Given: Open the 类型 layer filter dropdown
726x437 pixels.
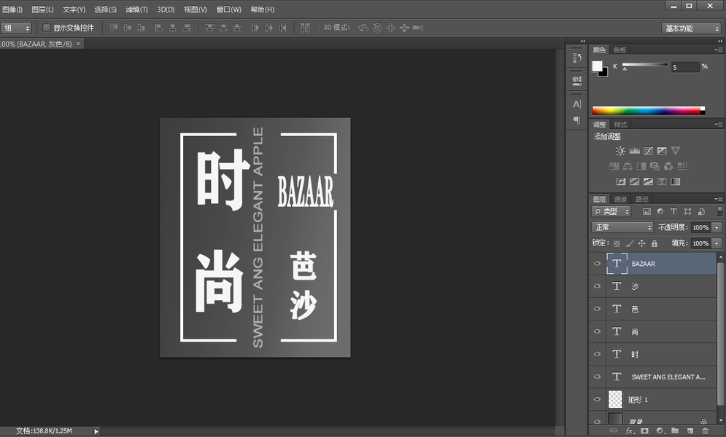Looking at the screenshot, I should coord(611,211).
